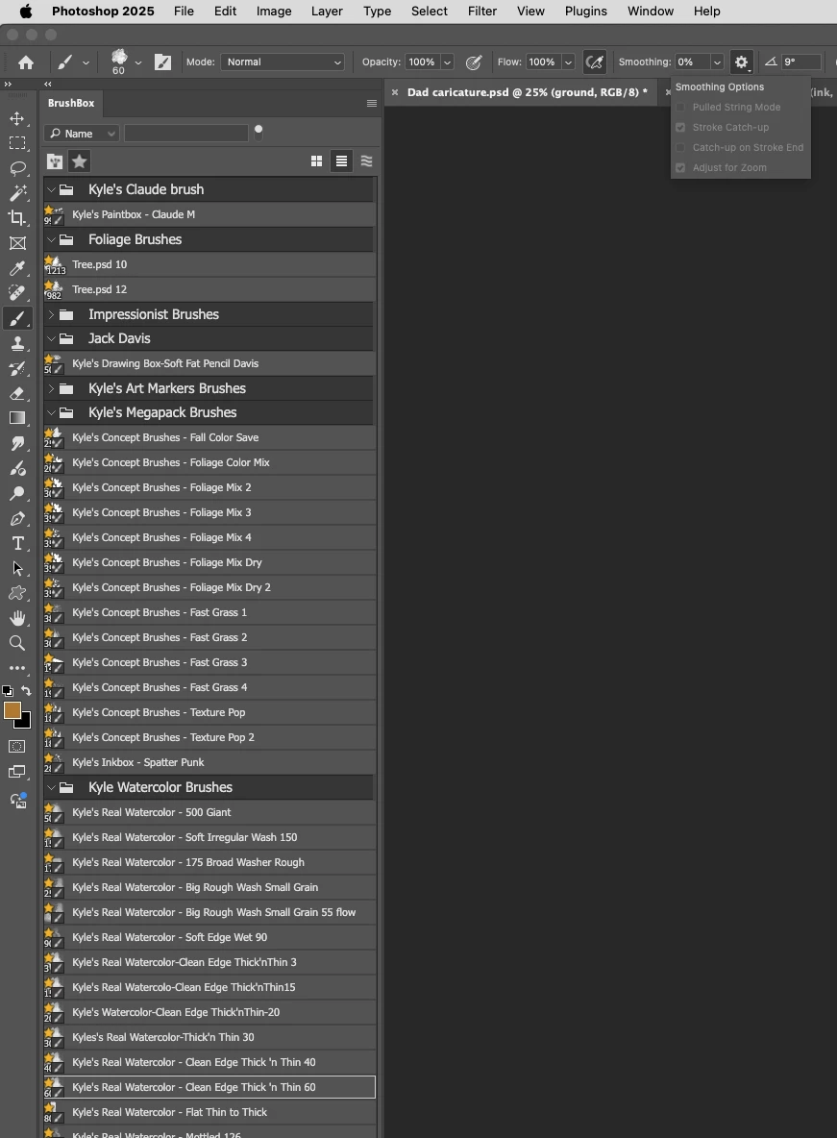The width and height of the screenshot is (837, 1138).
Task: Open the Layer menu
Action: click(x=327, y=11)
